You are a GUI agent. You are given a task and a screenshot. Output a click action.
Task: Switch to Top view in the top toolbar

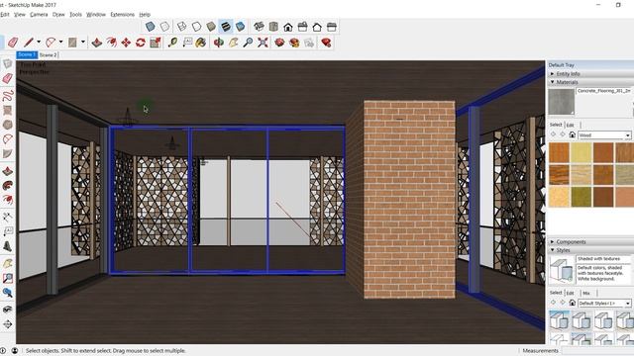[273, 27]
